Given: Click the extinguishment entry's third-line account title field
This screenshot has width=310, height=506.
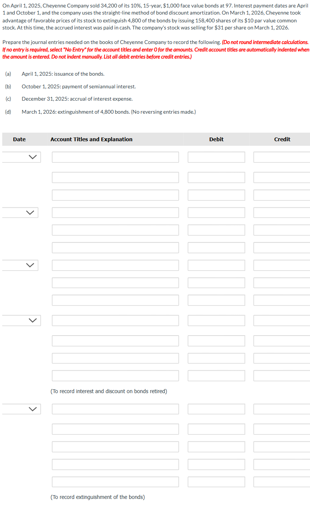Looking at the screenshot, I should 115,447.
